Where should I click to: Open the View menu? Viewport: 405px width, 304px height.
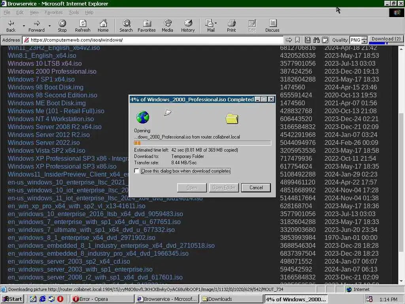coord(34,12)
